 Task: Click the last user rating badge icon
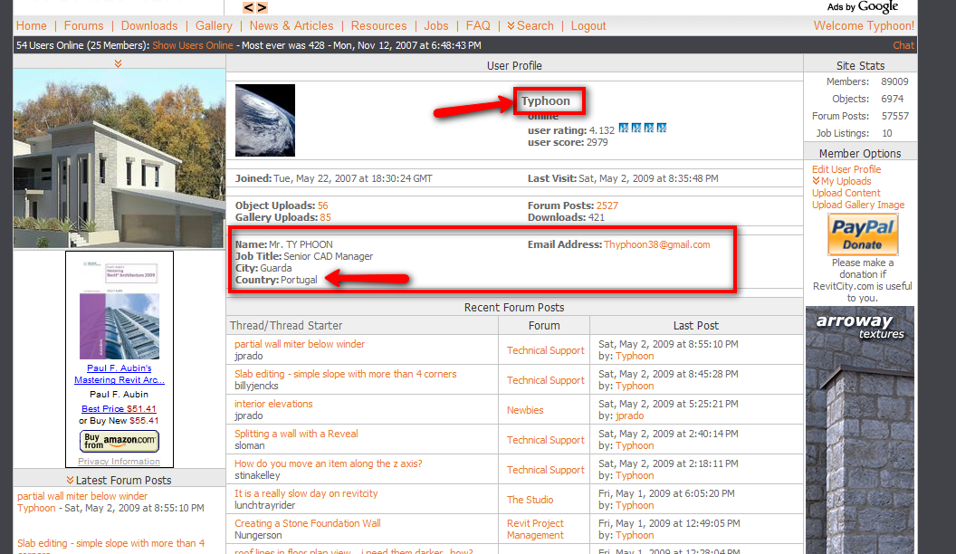[x=662, y=128]
